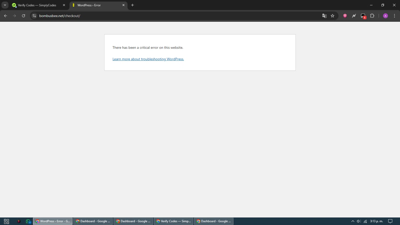Click the 3:13 p. m. clock
This screenshot has height=225, width=400.
coord(377,221)
